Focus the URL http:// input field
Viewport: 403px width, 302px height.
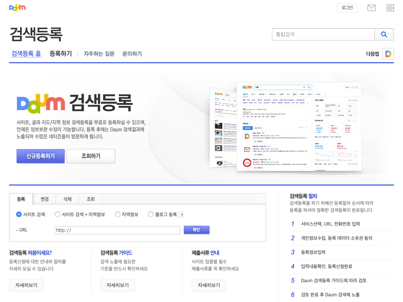(117, 230)
